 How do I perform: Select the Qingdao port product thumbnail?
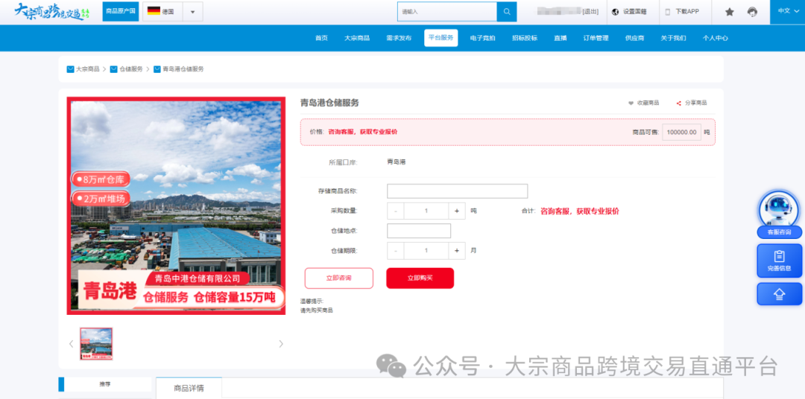pyautogui.click(x=96, y=344)
